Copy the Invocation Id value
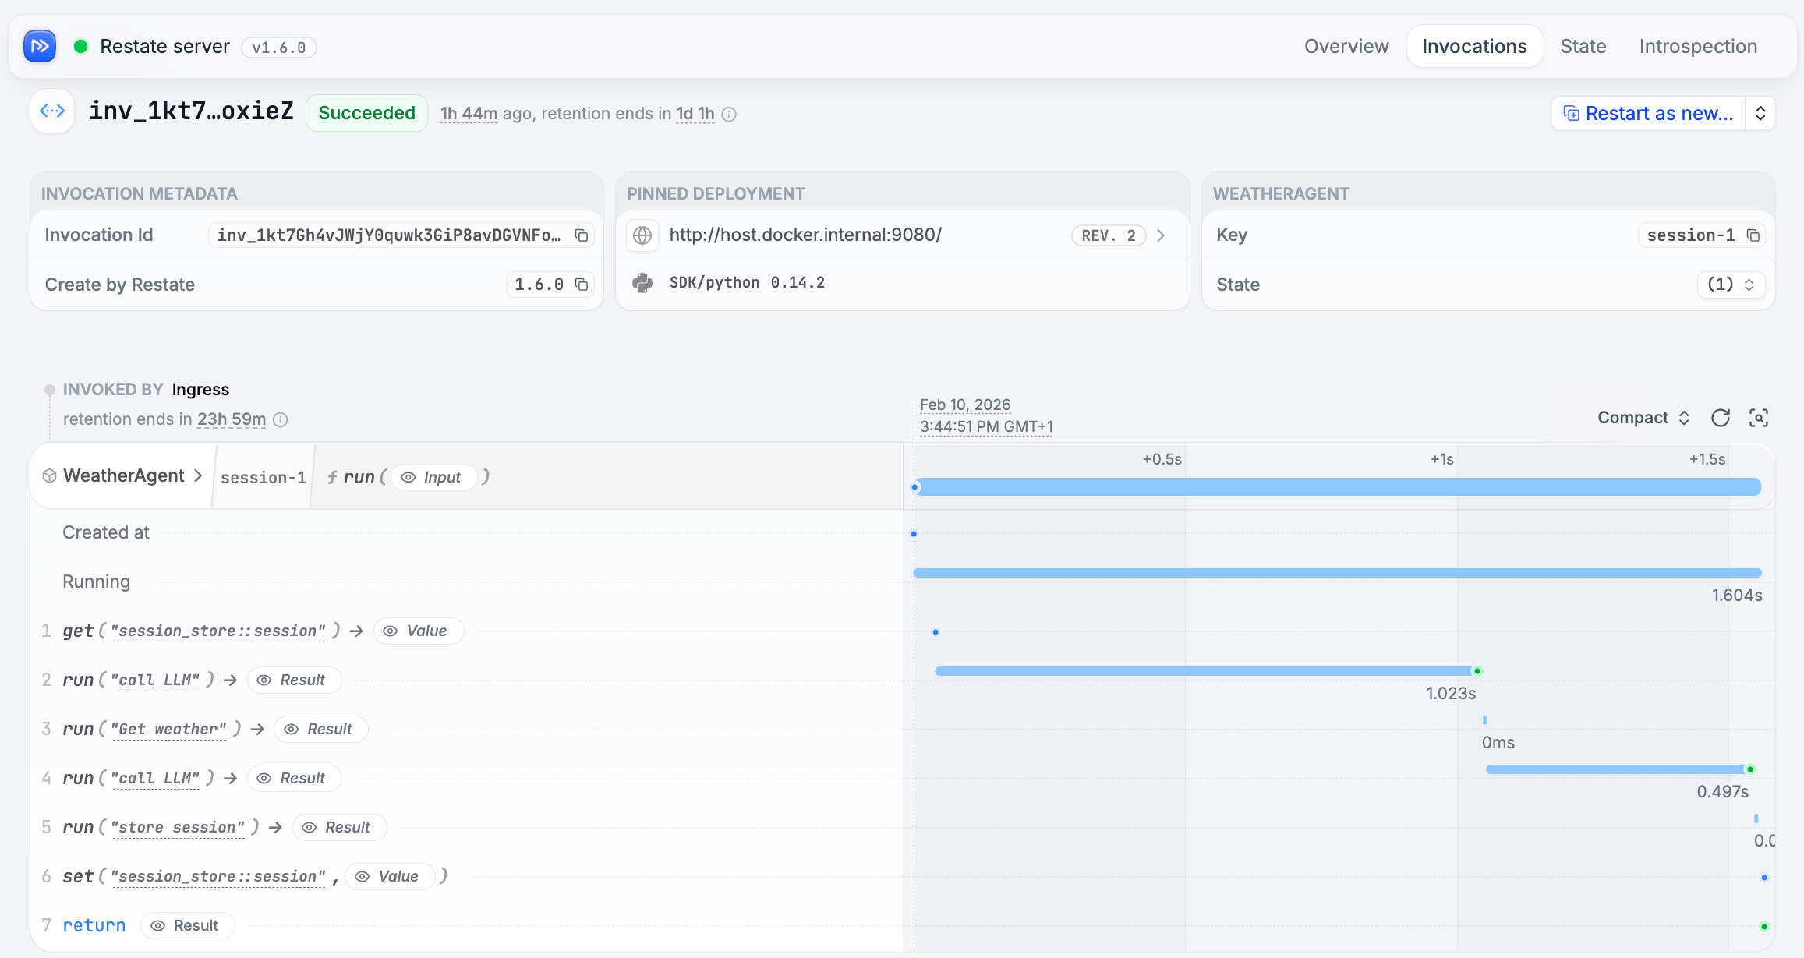The image size is (1804, 958). pos(582,235)
